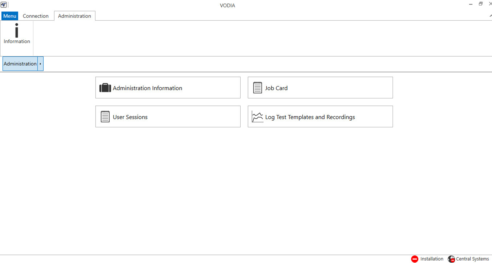The height and width of the screenshot is (263, 492).
Task: Click the Central Systems status text
Action: point(472,259)
